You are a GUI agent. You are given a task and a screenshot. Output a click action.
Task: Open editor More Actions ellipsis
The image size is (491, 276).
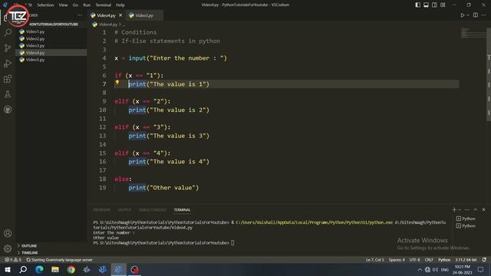point(484,15)
